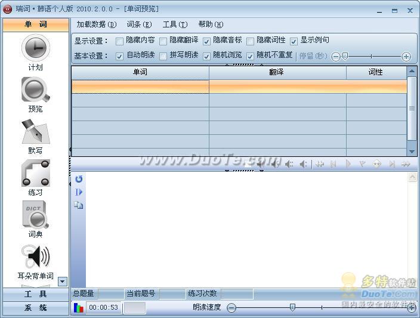The image size is (420, 318).
Task: Toggle the 隐藏翻译 checkbox
Action: 163,41
